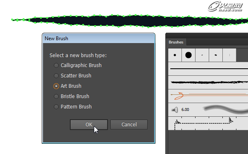Choose the 6.00 bristle brush row
248x154 pixels.
point(208,110)
